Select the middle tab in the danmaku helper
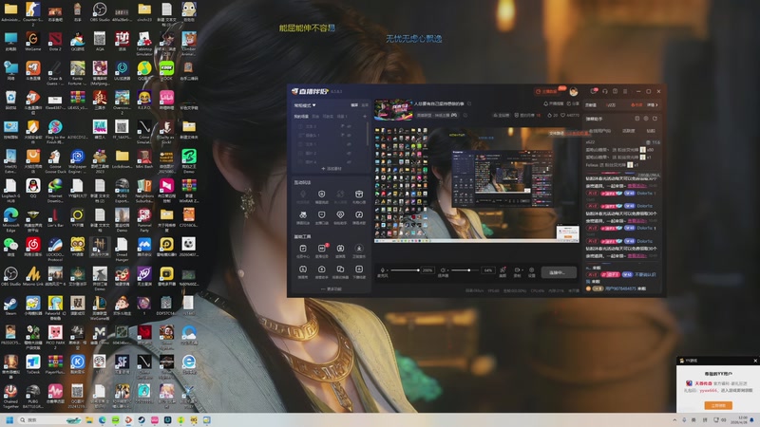The image size is (760, 427). (629, 131)
